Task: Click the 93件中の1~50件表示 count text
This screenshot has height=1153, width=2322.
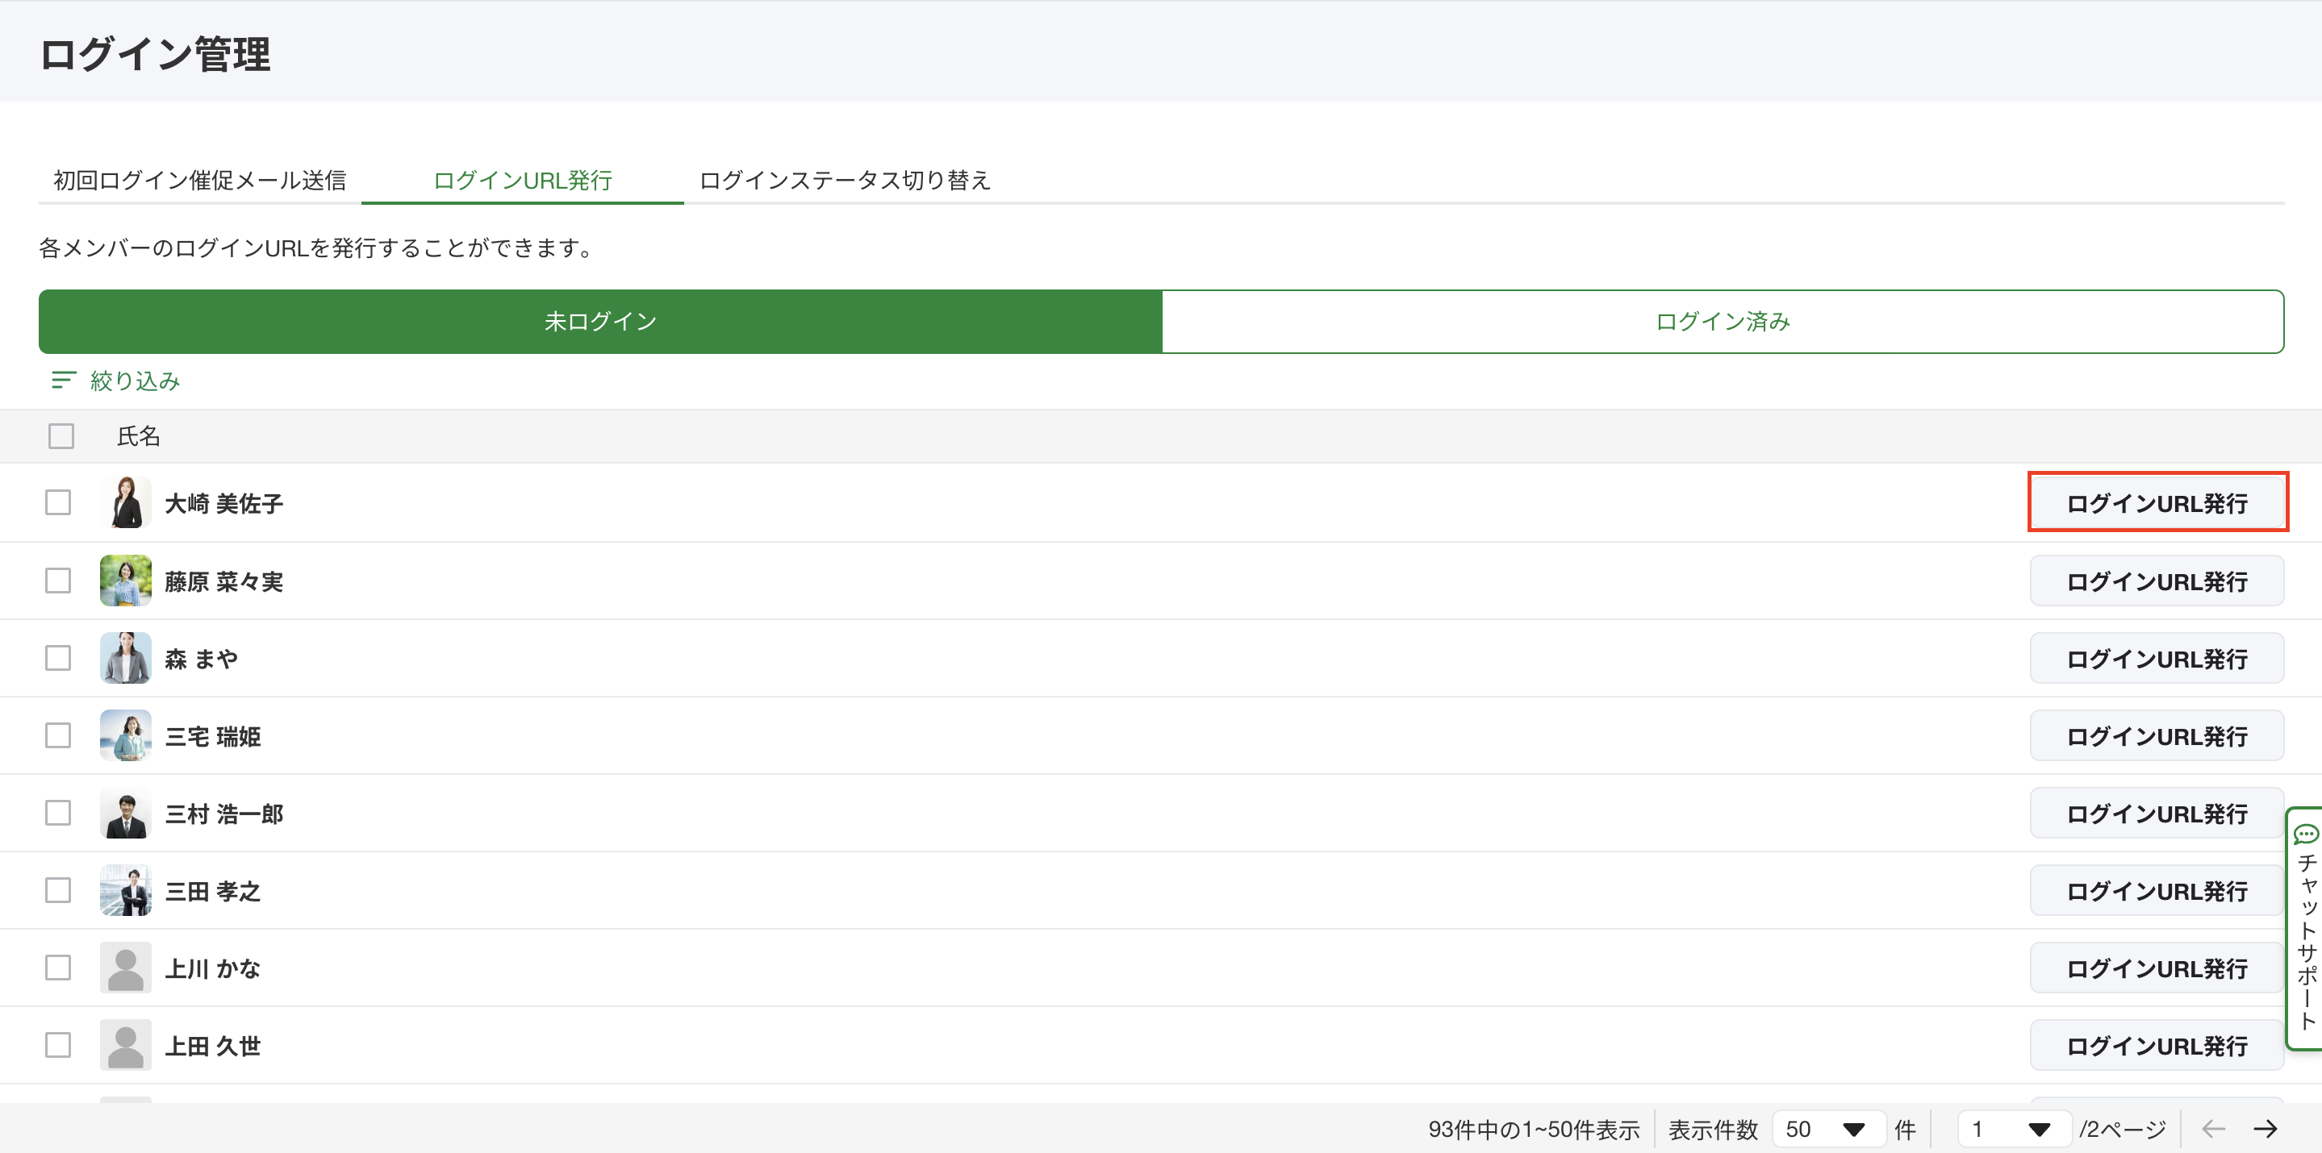Action: pyautogui.click(x=1535, y=1130)
